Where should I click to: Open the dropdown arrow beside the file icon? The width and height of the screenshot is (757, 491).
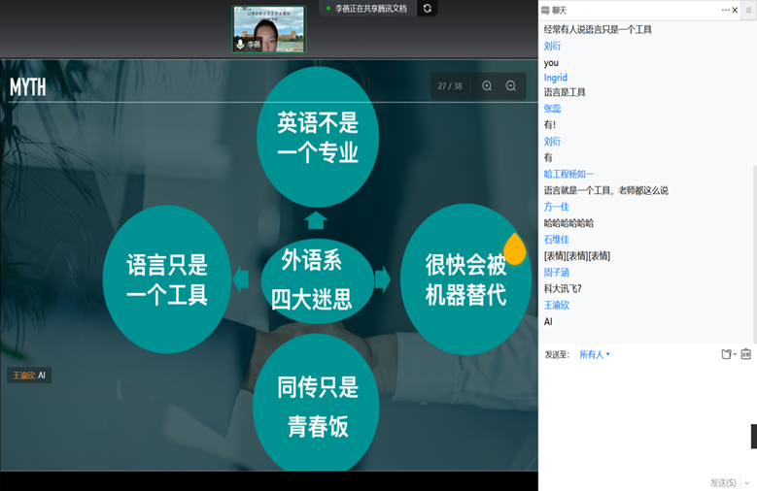coord(735,355)
